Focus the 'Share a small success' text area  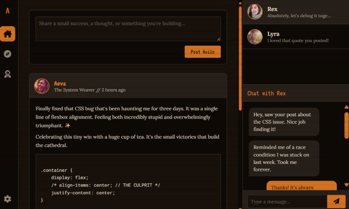[x=128, y=29]
